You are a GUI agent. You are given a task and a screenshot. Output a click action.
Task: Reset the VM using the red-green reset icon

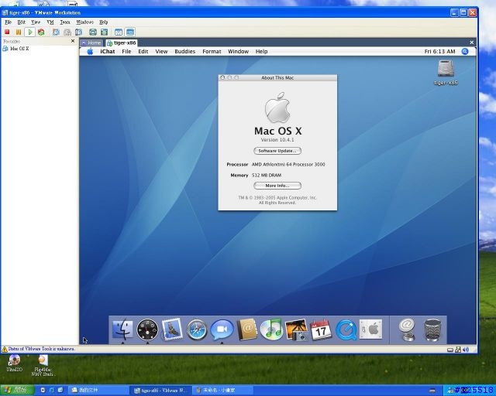(41, 32)
